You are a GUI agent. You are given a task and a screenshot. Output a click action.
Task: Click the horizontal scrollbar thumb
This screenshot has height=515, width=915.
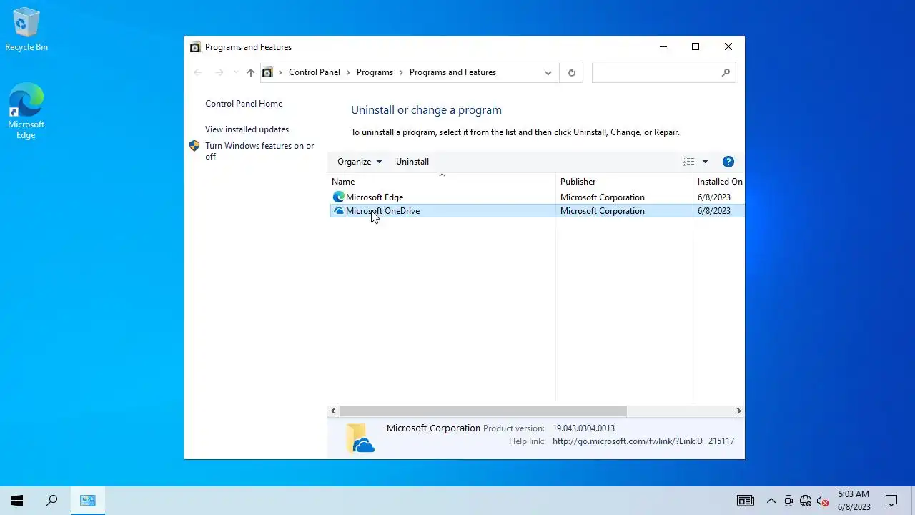pos(483,411)
